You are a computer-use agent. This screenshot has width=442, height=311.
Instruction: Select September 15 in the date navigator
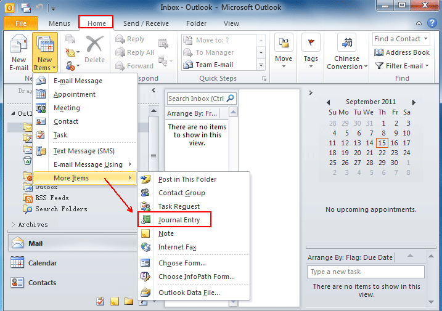pyautogui.click(x=382, y=143)
